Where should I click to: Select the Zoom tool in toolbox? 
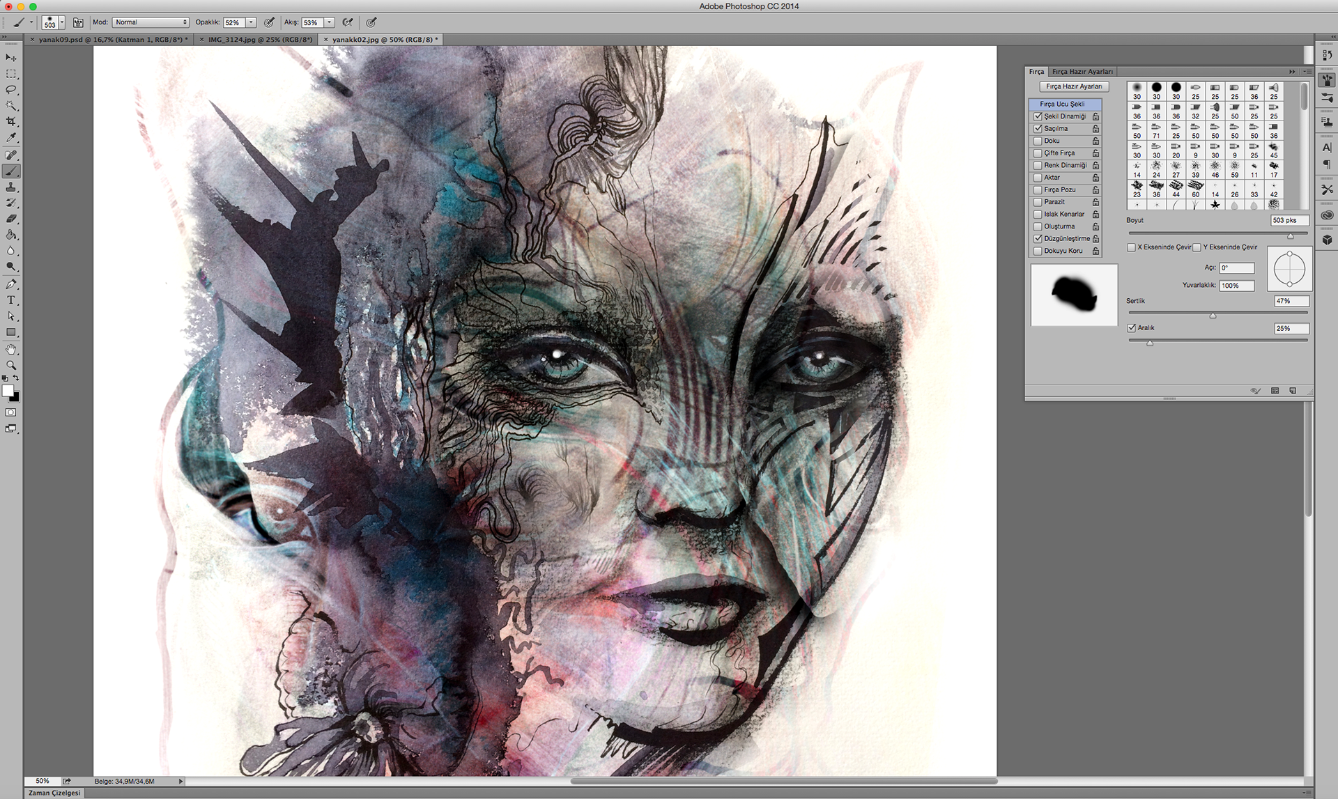pos(11,365)
